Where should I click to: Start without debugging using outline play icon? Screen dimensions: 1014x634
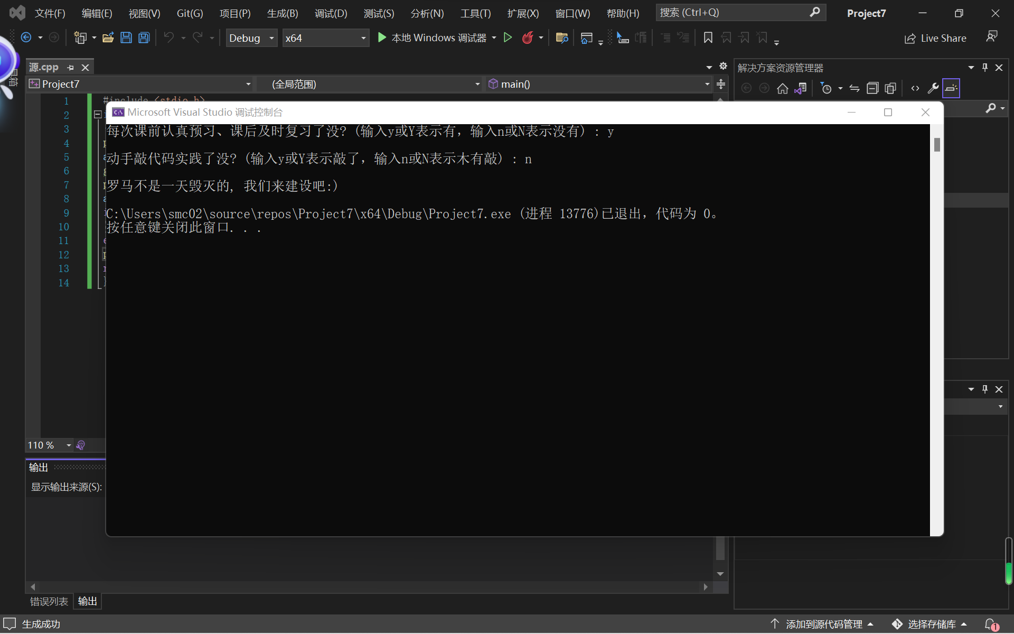508,38
